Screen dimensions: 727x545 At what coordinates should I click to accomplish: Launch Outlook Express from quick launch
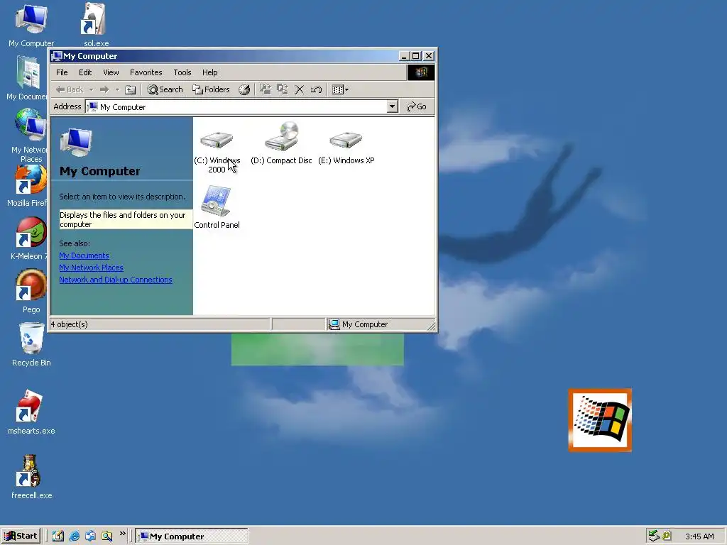(x=90, y=536)
